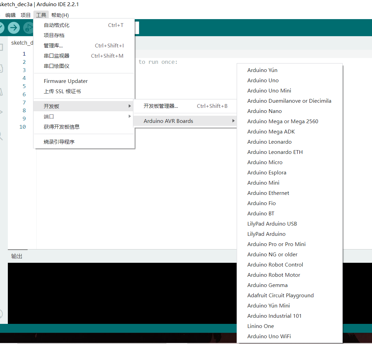Viewport: 372px width, 344px height.
Task: Open the 帮助(H) menu
Action: [60, 15]
